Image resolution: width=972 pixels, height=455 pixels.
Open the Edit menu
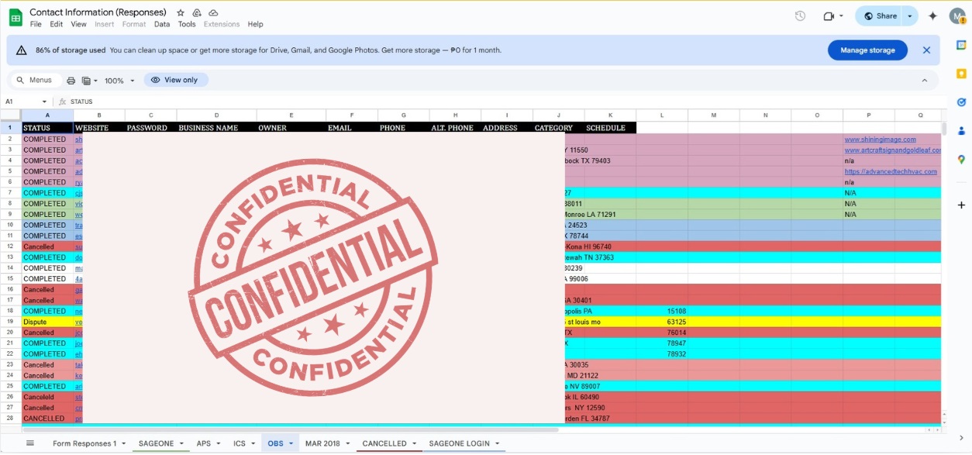click(x=57, y=24)
